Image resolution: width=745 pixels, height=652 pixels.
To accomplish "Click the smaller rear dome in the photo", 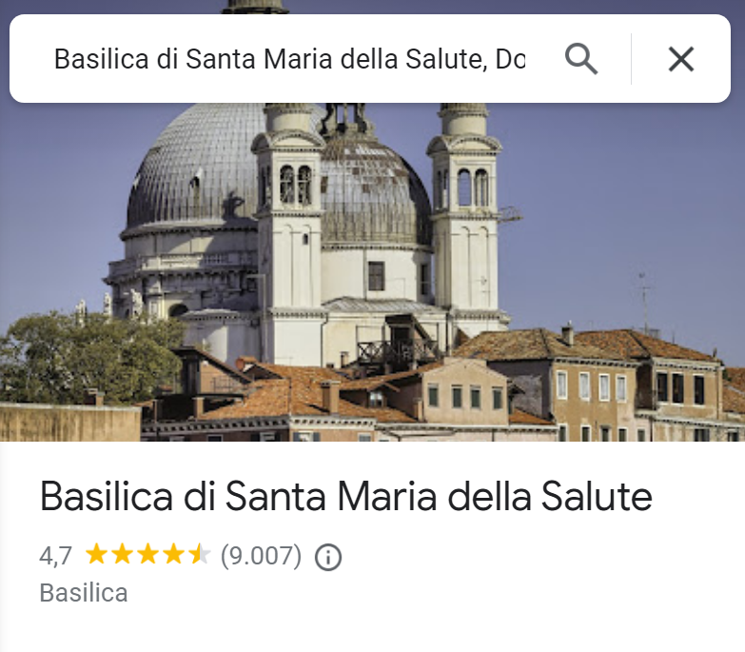I will point(375,190).
